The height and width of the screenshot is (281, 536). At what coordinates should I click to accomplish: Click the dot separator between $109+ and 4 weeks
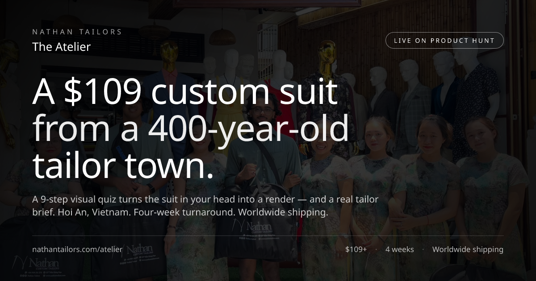pos(376,249)
